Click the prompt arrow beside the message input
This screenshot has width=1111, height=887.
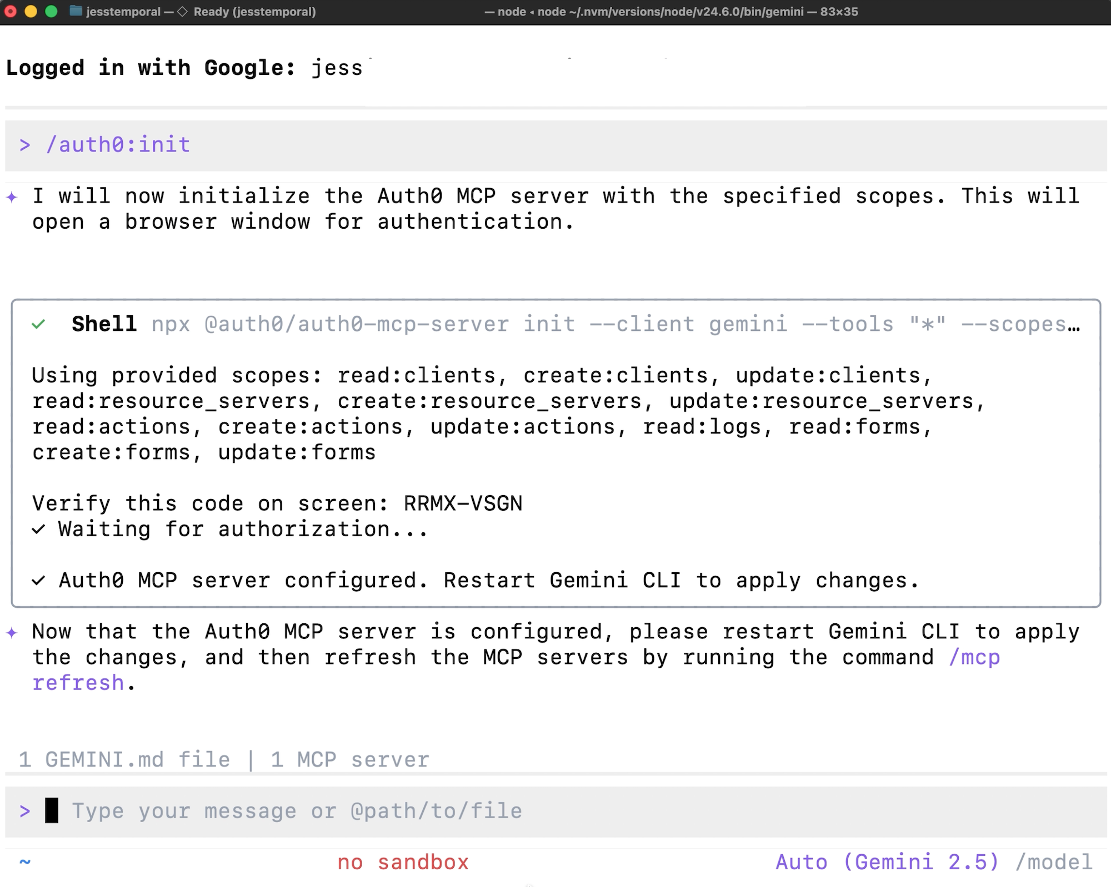pos(24,811)
